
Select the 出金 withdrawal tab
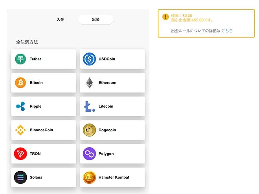tap(96, 20)
